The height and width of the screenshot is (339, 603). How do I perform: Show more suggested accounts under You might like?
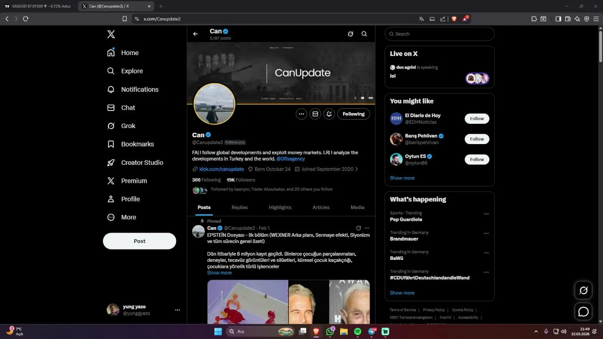[x=402, y=178]
